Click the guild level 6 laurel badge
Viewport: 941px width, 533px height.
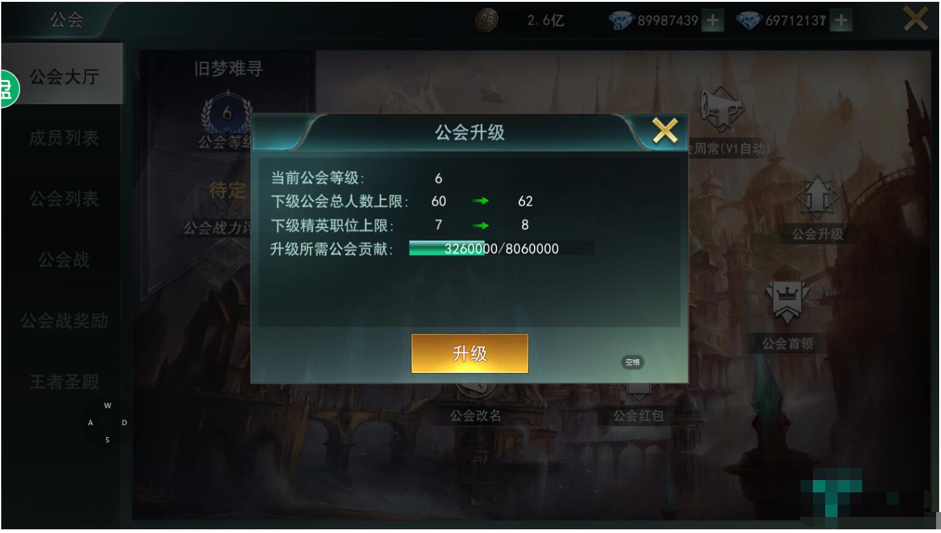227,113
